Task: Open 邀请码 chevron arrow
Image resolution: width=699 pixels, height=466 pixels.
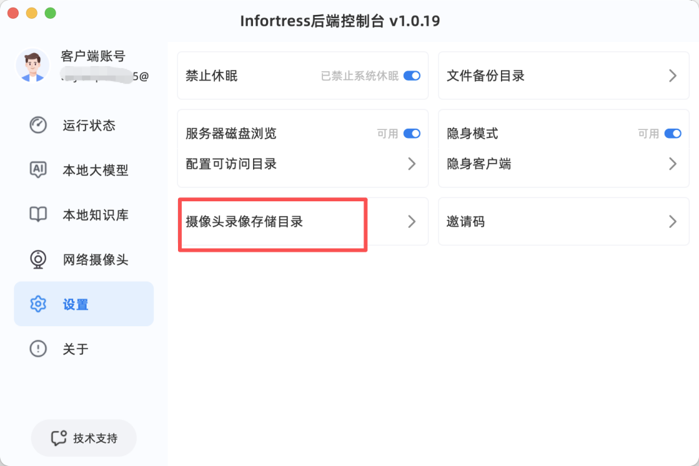Action: [672, 221]
